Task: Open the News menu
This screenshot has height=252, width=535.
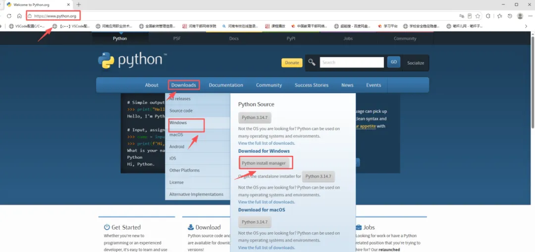Action: (347, 85)
